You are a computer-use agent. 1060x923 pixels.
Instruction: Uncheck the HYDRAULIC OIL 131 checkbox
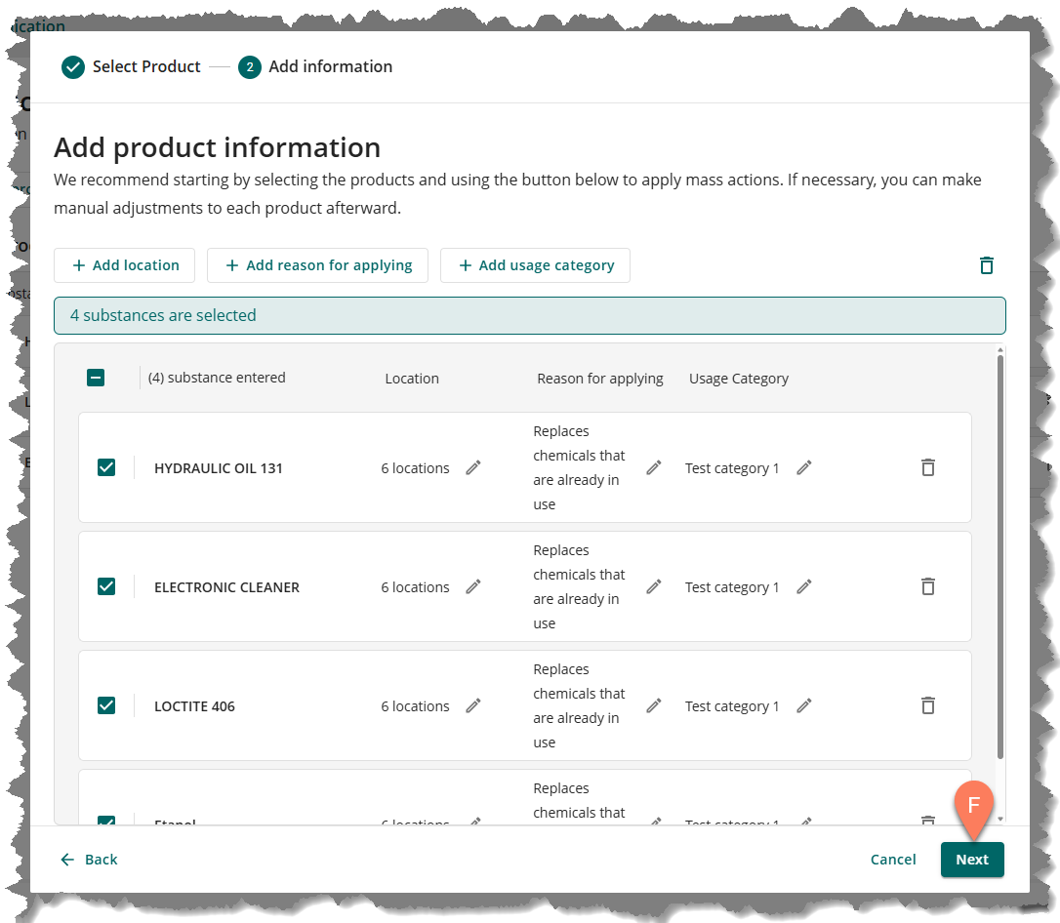tap(106, 468)
